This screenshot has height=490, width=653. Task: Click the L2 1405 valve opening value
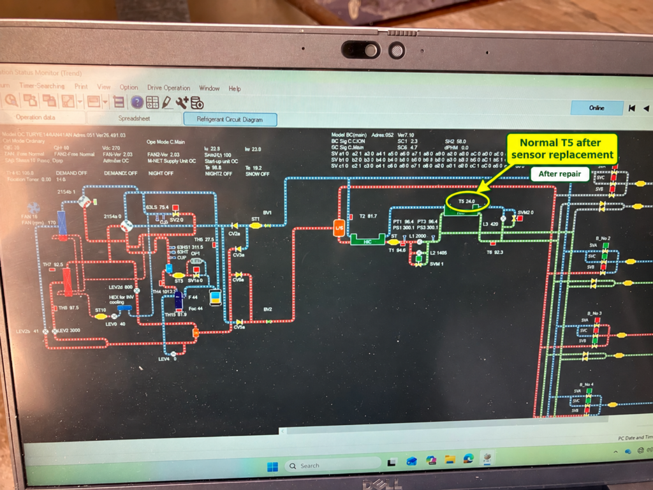(439, 253)
